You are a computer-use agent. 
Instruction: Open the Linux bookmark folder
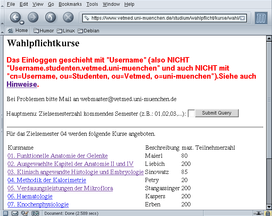66,30
